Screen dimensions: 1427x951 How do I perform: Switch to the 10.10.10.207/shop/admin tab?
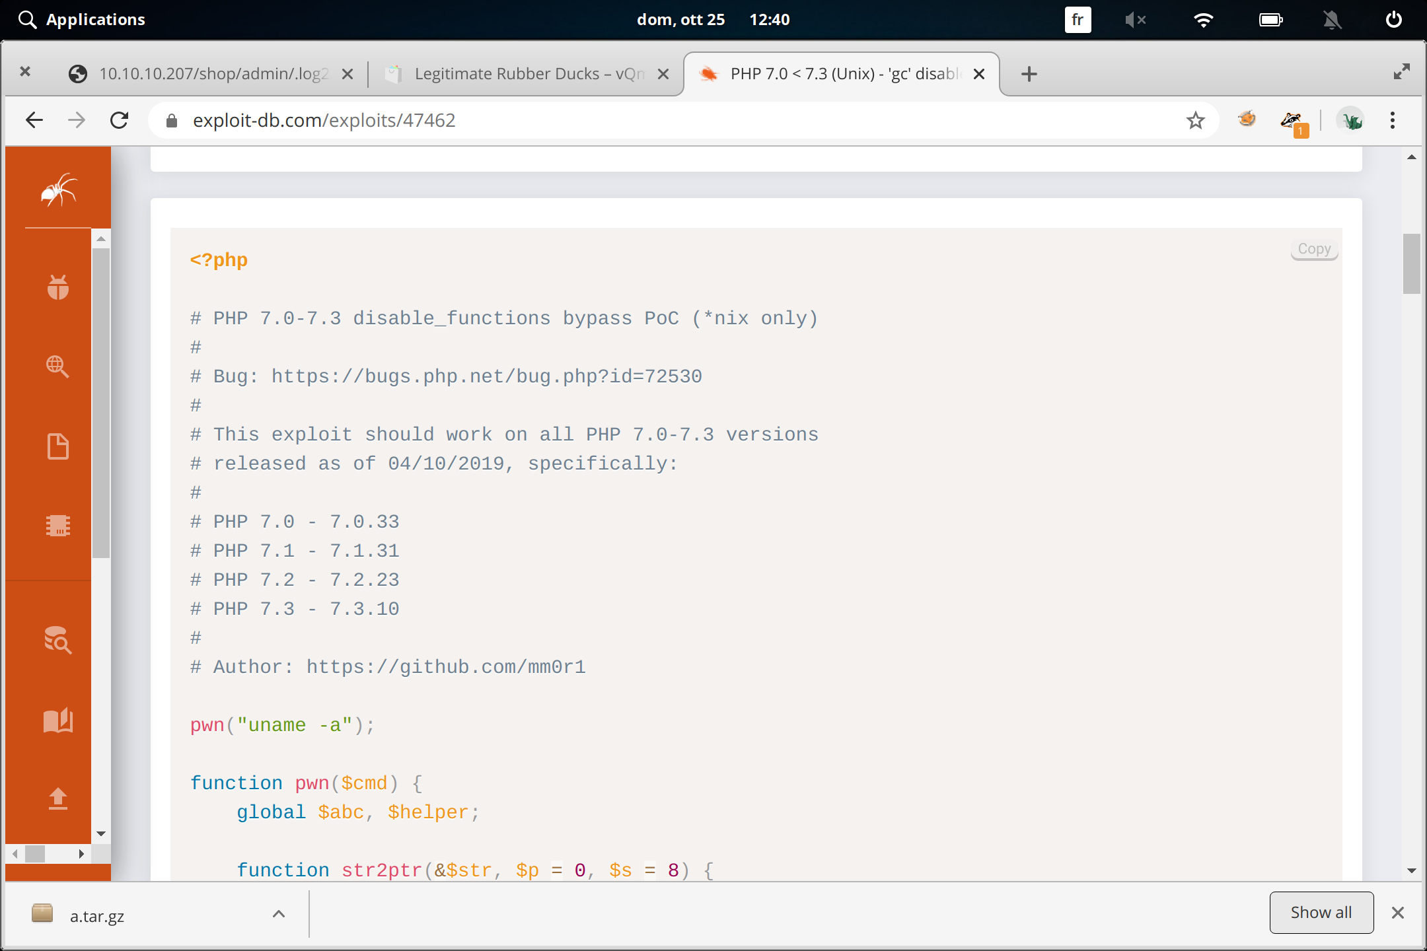211,74
